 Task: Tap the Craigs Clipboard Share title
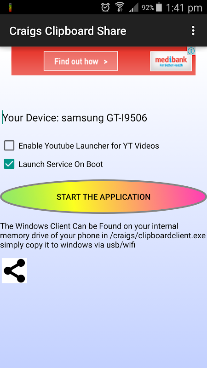pyautogui.click(x=68, y=31)
